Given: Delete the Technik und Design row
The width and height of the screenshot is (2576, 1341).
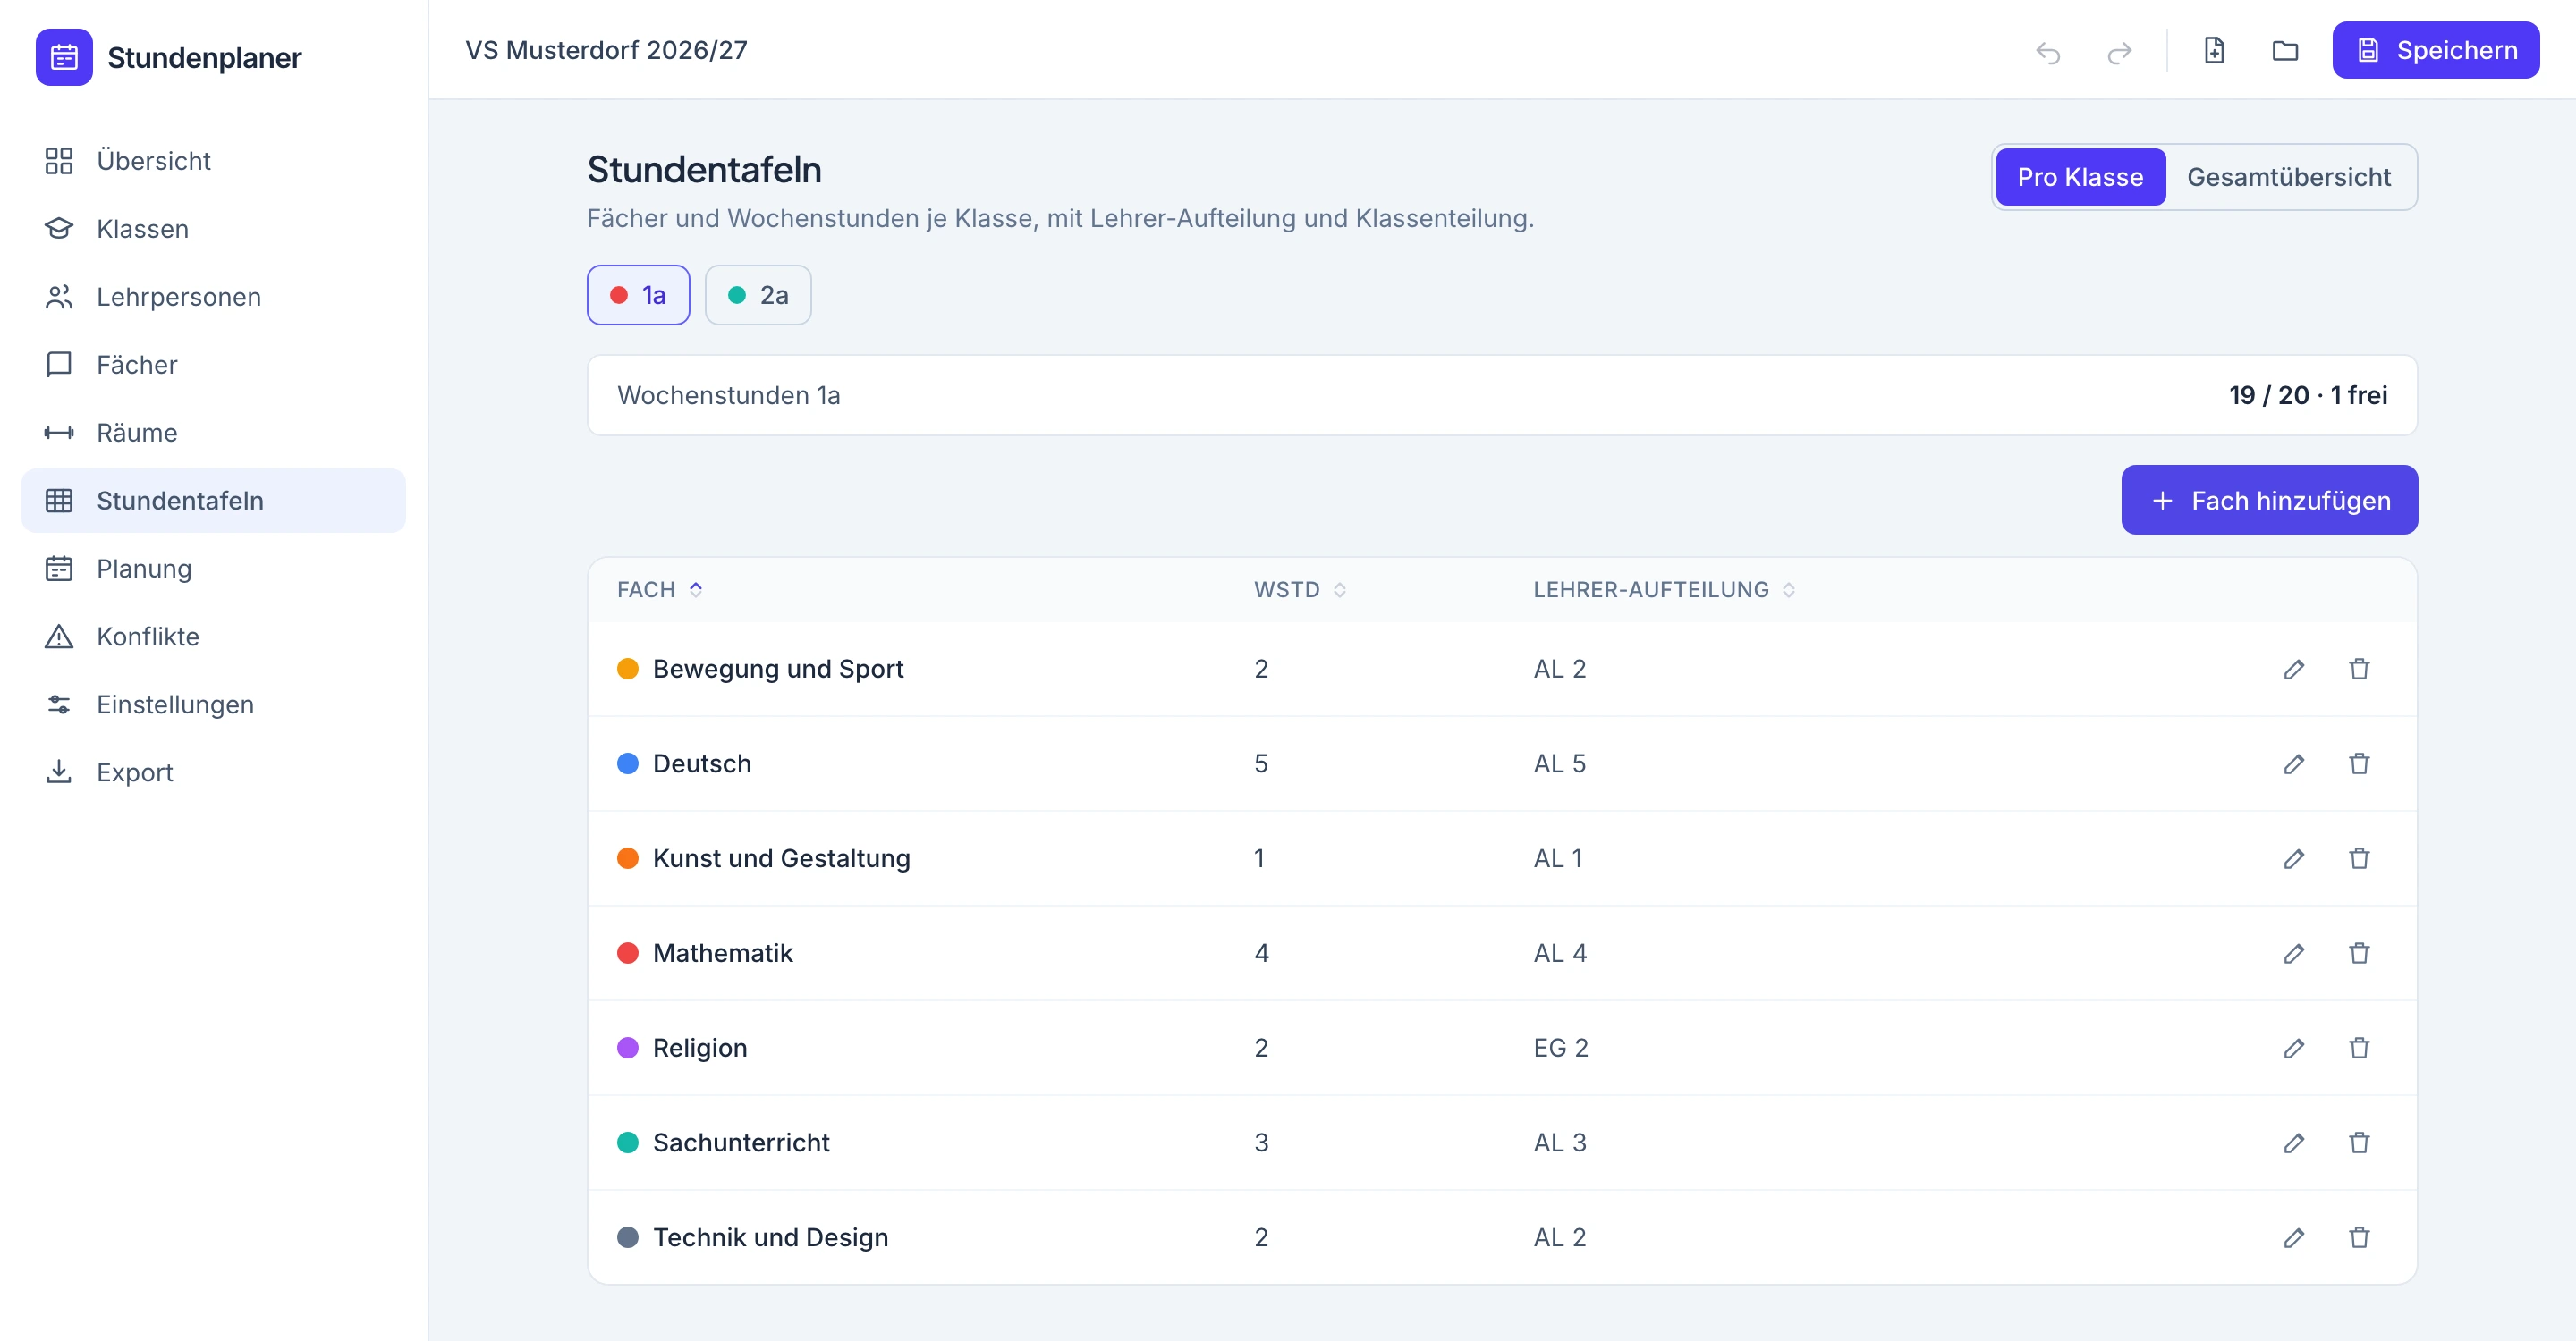Looking at the screenshot, I should point(2359,1238).
